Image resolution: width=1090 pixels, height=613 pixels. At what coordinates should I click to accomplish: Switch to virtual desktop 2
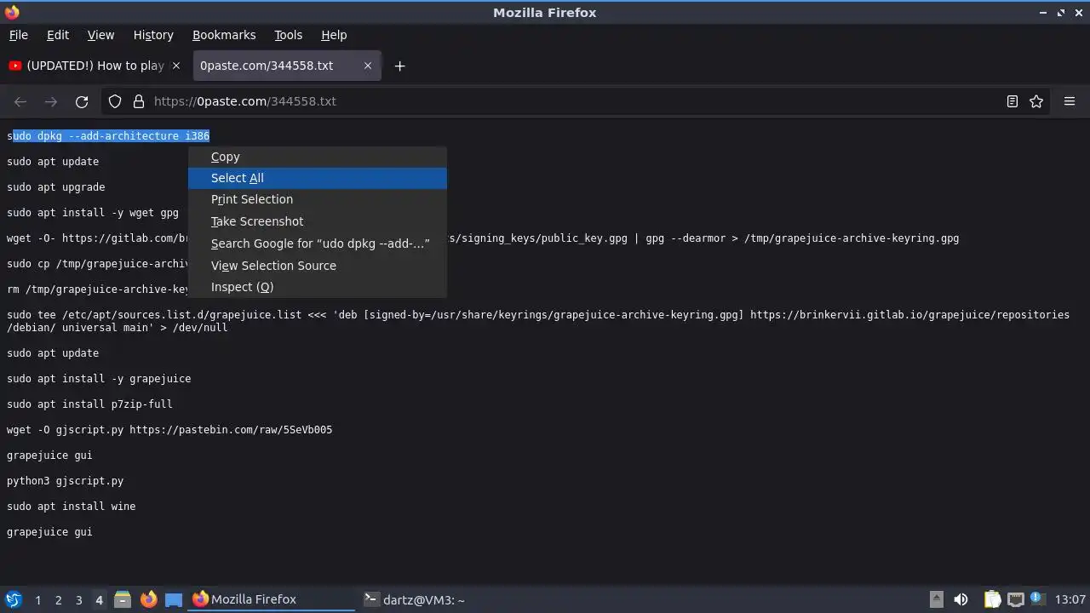pyautogui.click(x=58, y=600)
